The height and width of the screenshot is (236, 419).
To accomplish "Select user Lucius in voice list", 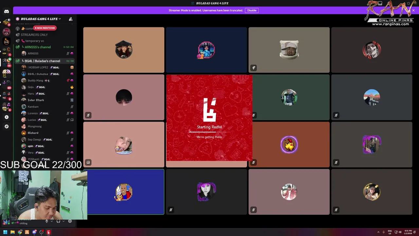I will [47, 120].
